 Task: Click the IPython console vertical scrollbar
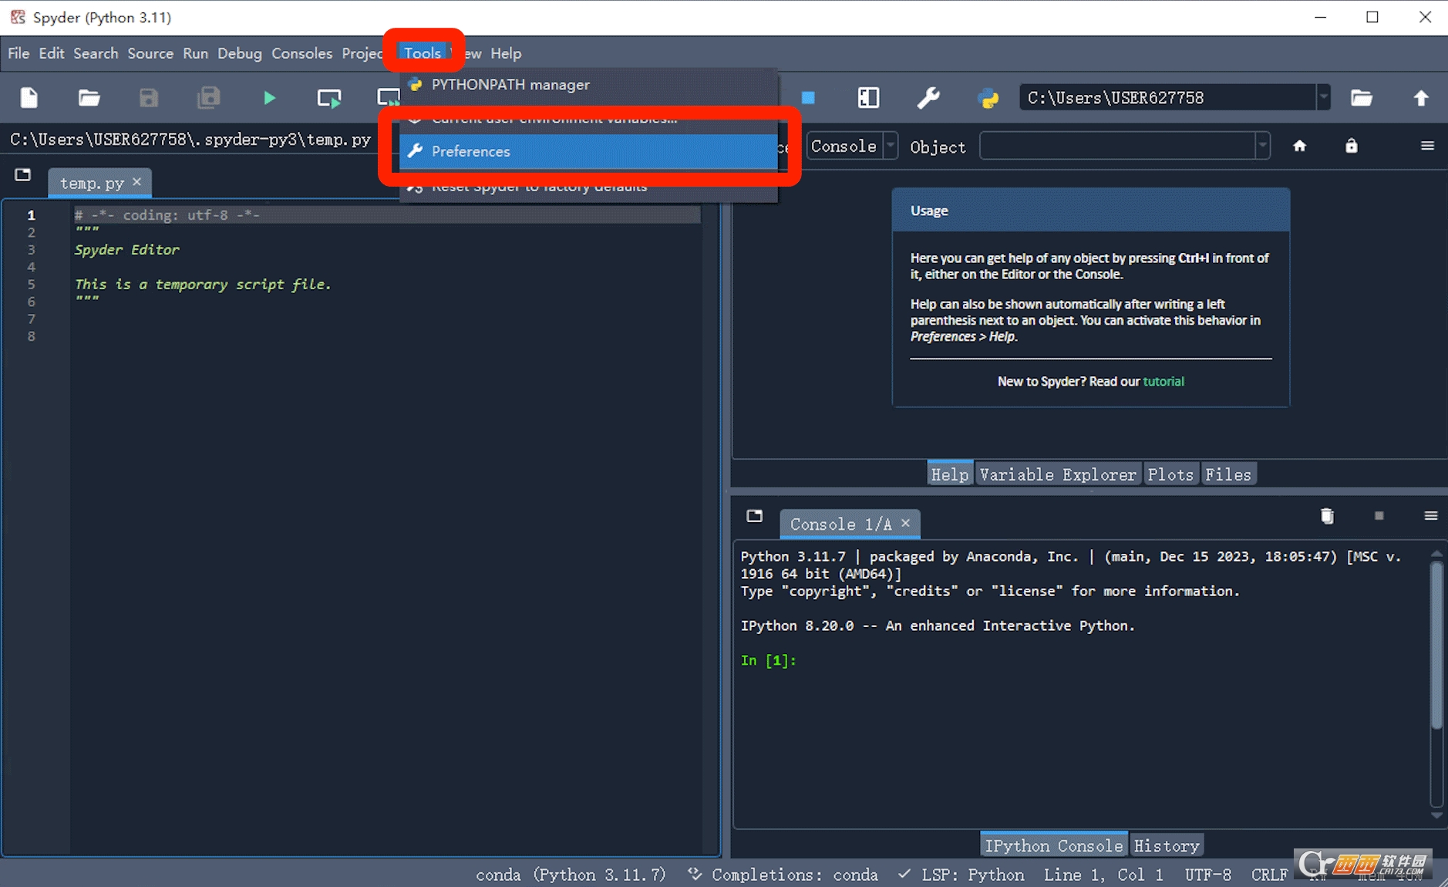tap(1436, 644)
